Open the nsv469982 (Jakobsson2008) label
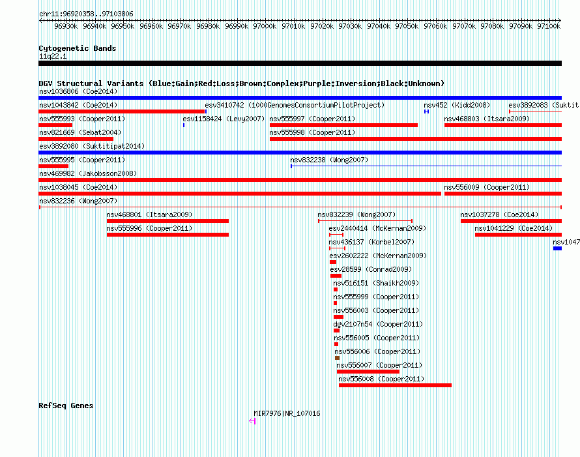Viewport: 580px width, 457px height. 88,173
